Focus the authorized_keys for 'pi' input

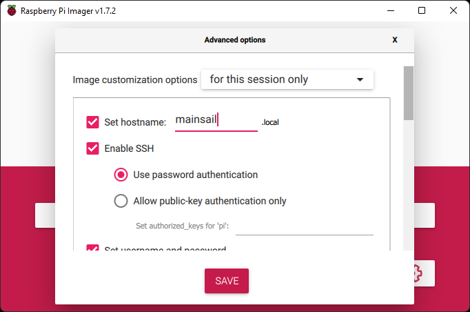point(304,227)
